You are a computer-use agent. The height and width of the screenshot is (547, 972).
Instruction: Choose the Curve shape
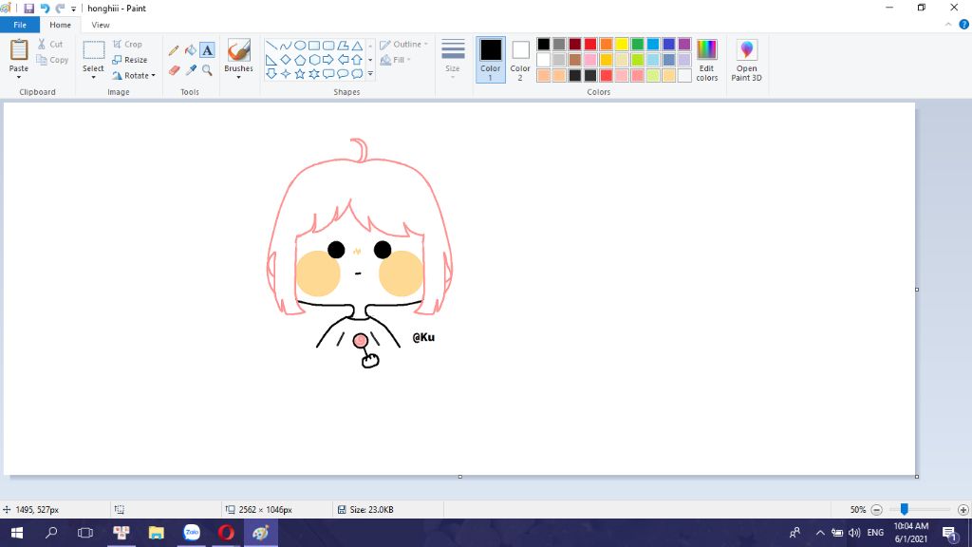click(285, 46)
